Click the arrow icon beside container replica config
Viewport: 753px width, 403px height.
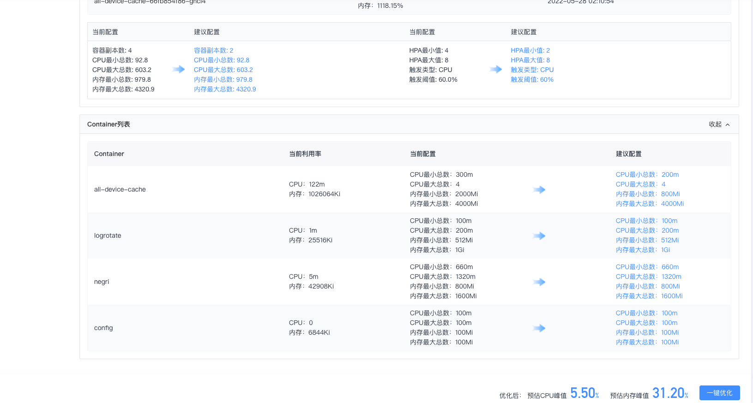click(178, 70)
